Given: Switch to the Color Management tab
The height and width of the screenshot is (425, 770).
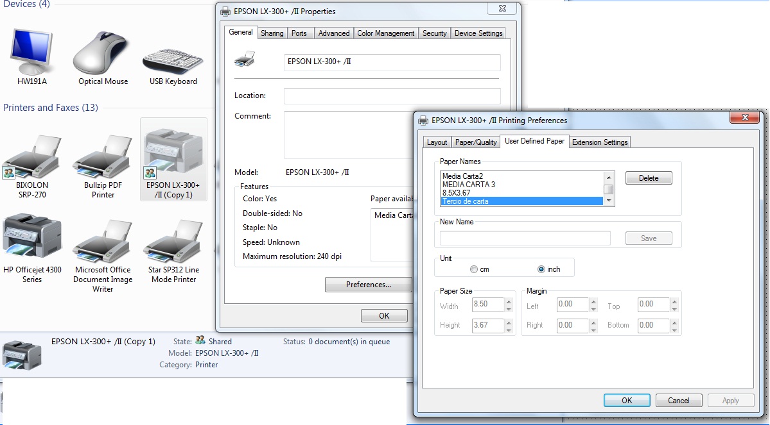Looking at the screenshot, I should (385, 33).
